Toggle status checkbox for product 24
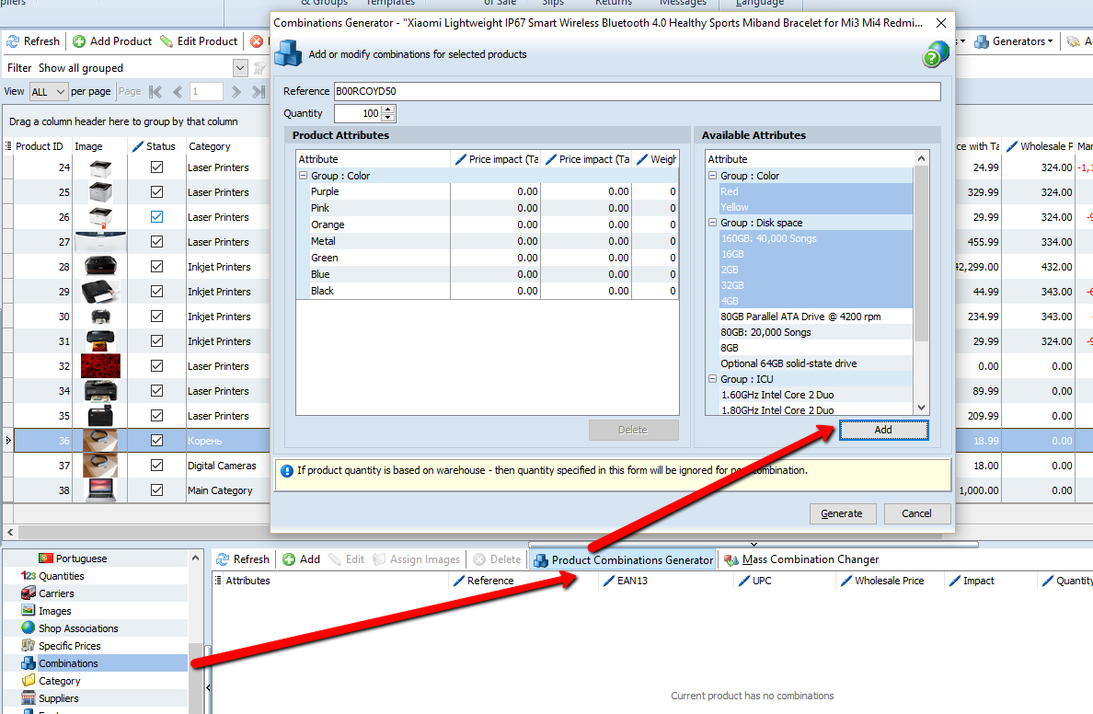Screen dimensions: 1093x714 click(156, 167)
